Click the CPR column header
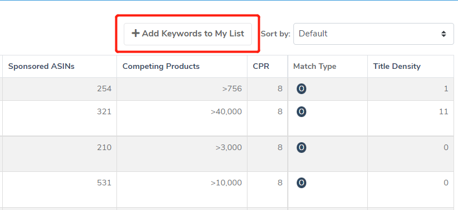Viewport: 458px width, 210px height. (261, 66)
